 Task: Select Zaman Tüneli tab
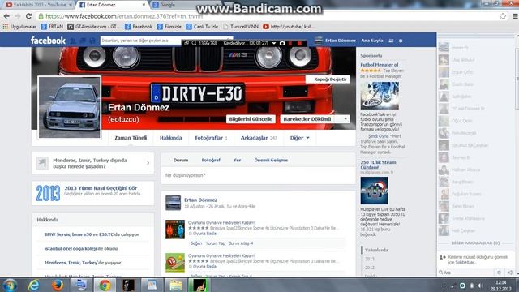131,138
